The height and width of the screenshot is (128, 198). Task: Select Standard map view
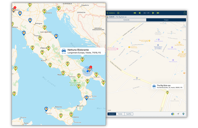(112, 114)
